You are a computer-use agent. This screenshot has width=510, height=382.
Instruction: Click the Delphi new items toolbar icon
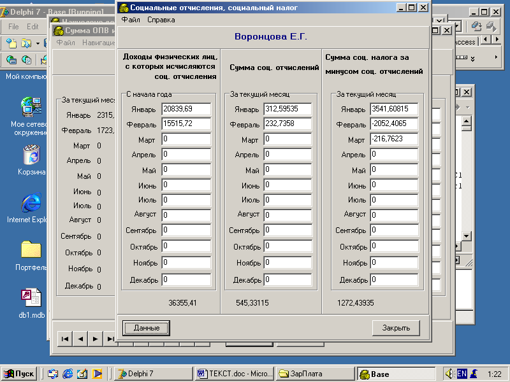(11, 43)
